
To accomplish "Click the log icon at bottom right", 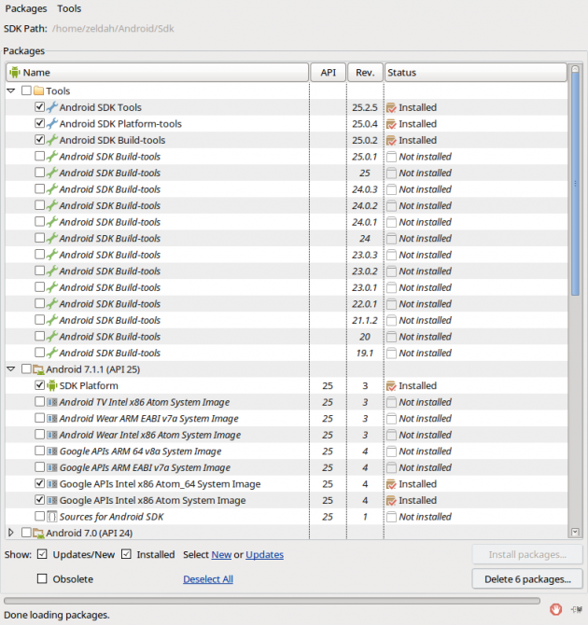I will [x=577, y=609].
